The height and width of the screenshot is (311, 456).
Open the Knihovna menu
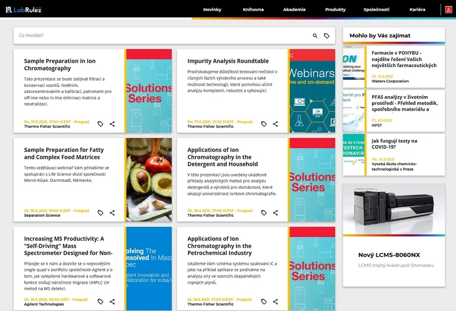pos(253,10)
